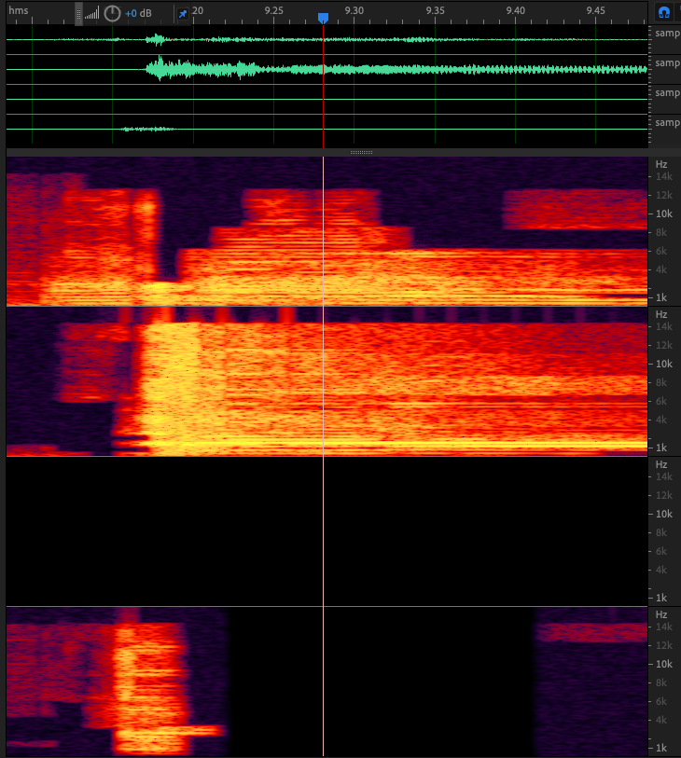Click the Hz label of the first spectrogram
Viewport: 681px width, 758px height.
point(661,164)
